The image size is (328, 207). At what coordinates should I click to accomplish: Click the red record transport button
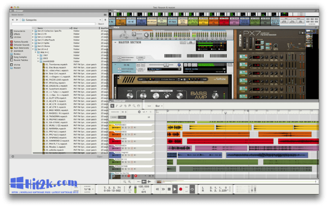pyautogui.click(x=181, y=189)
